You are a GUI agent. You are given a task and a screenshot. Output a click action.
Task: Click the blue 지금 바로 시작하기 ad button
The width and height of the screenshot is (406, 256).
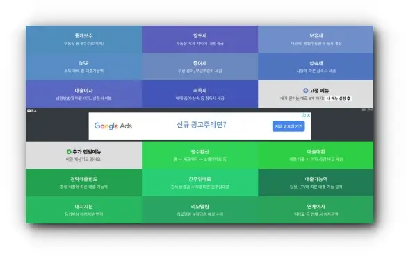(289, 126)
